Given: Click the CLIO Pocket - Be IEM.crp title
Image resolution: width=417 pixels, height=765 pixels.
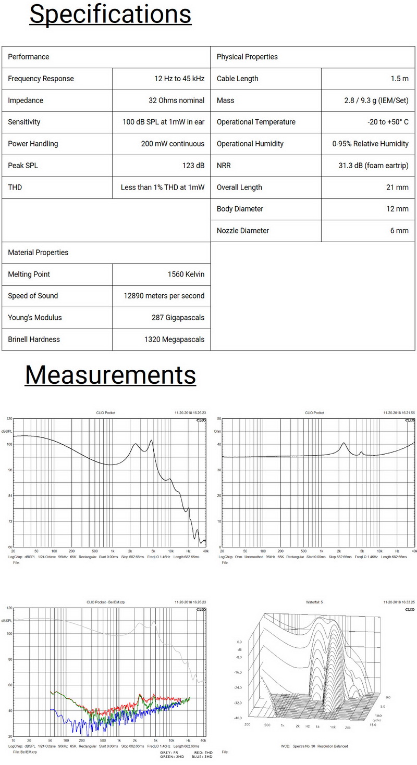Looking at the screenshot, I should tap(106, 602).
